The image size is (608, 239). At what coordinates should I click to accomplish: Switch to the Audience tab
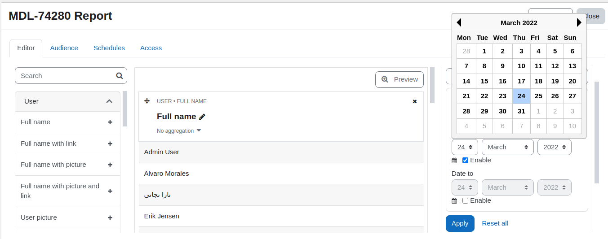pyautogui.click(x=64, y=48)
